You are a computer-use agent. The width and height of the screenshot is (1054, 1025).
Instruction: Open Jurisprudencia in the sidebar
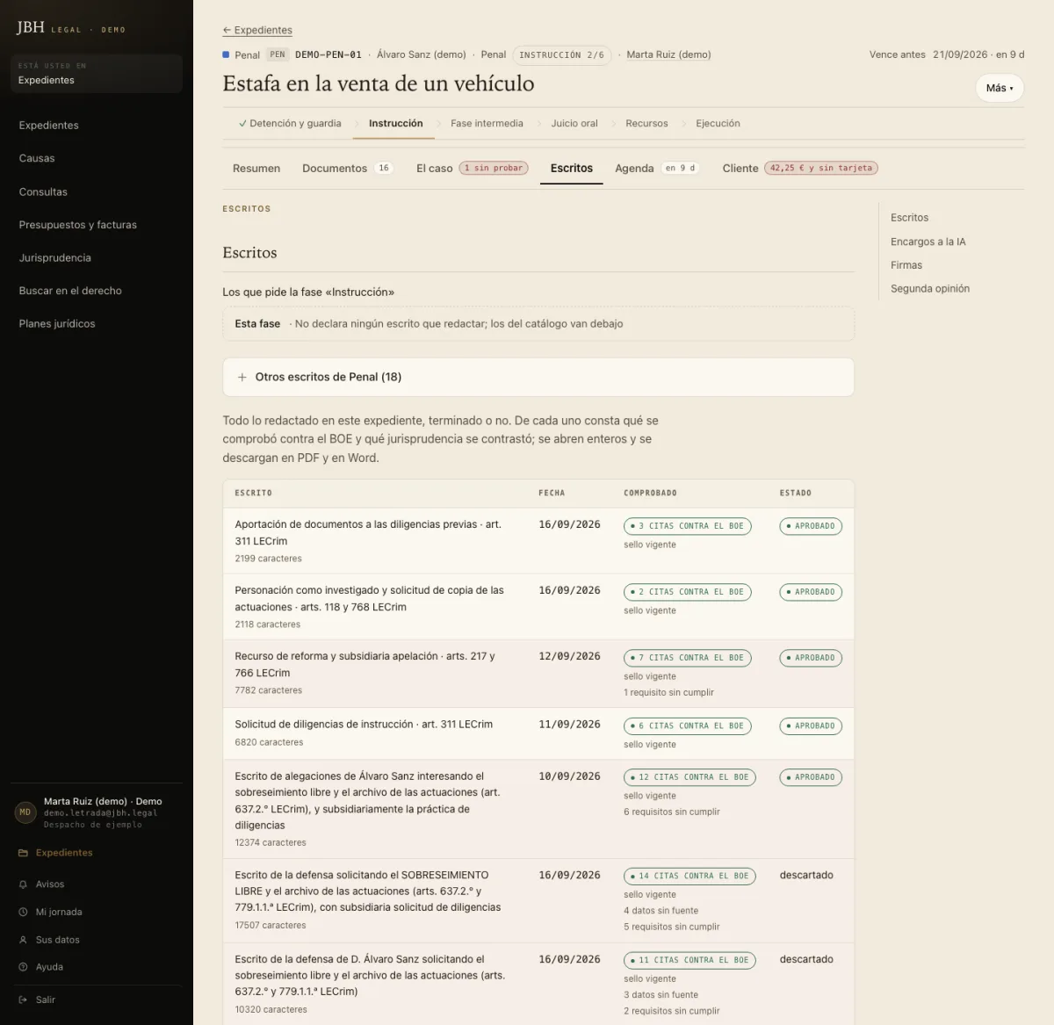coord(55,257)
